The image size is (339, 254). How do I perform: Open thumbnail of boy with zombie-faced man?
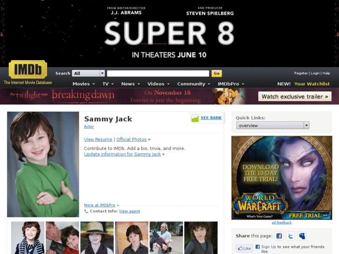(x=62, y=238)
